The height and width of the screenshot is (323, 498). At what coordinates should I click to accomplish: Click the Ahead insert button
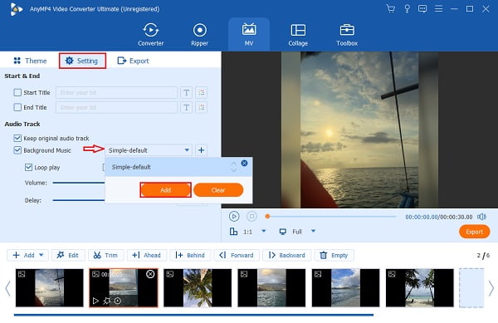point(147,255)
